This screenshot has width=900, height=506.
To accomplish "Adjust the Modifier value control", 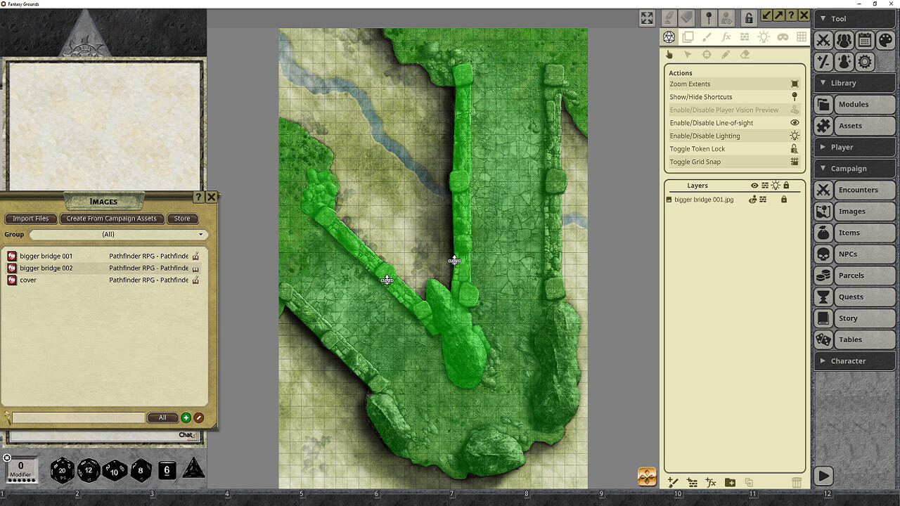I will coord(21,469).
